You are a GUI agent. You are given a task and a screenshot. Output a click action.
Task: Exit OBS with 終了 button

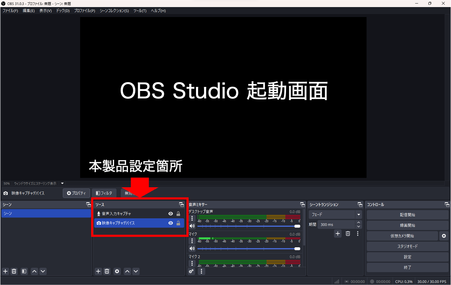[x=407, y=267]
